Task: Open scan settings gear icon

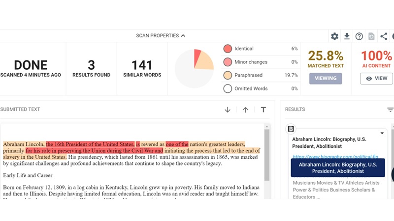Action: tap(335, 36)
